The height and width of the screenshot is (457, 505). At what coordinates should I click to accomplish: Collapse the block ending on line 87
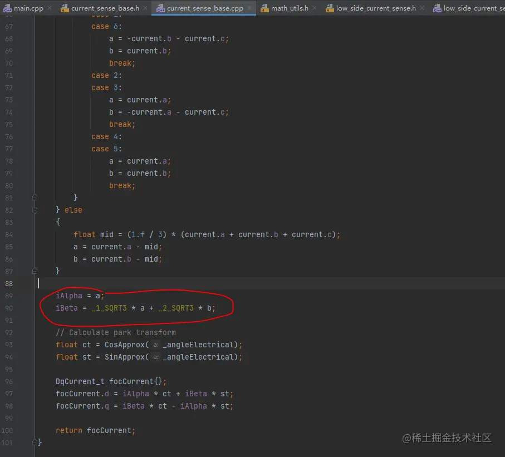pos(35,271)
